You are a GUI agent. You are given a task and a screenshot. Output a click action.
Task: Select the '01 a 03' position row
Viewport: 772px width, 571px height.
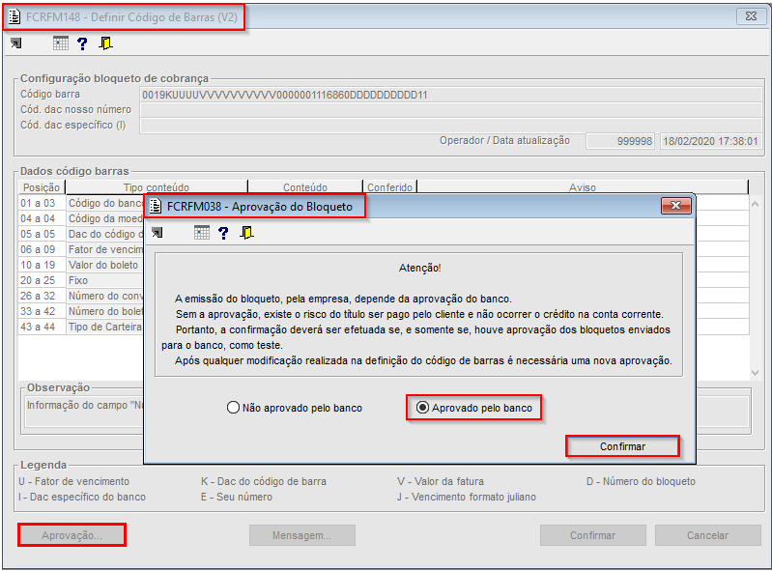point(42,203)
